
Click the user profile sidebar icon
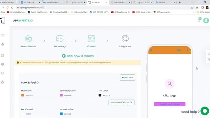click(3, 44)
